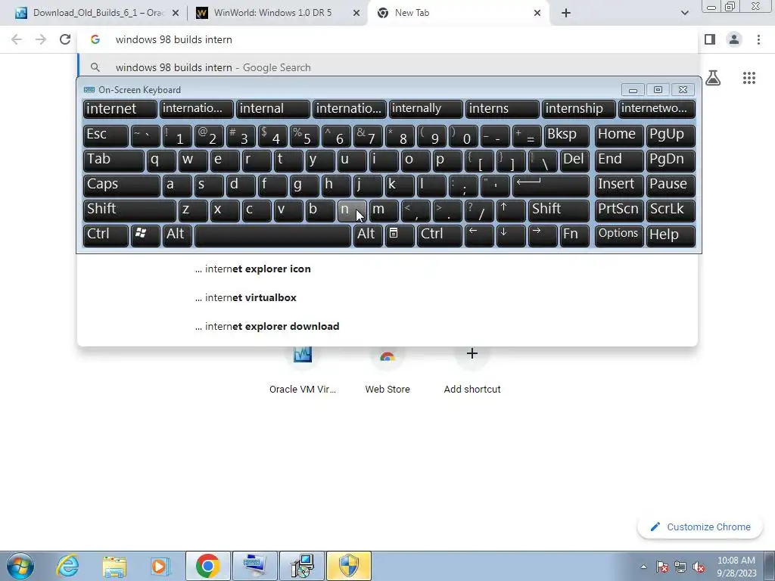Choose the 'internally' word prediction

(425, 109)
